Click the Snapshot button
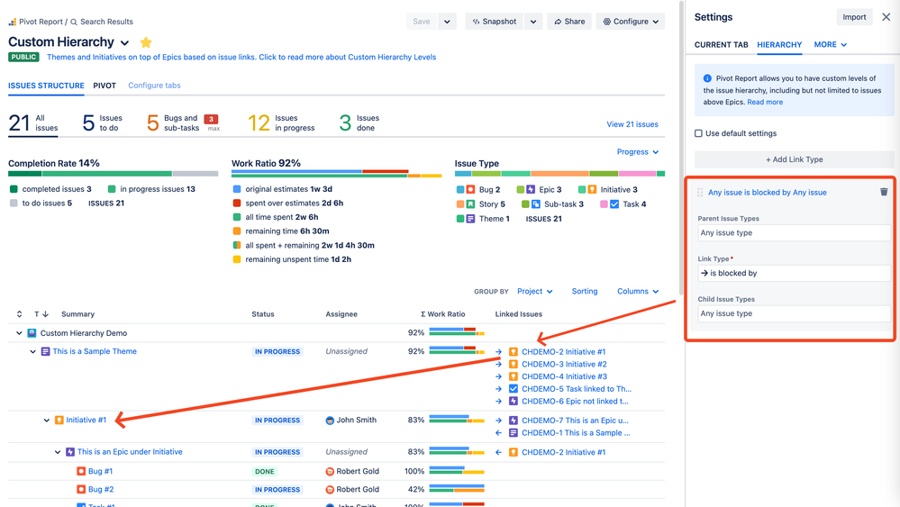Viewport: 900px width, 507px height. pyautogui.click(x=495, y=22)
